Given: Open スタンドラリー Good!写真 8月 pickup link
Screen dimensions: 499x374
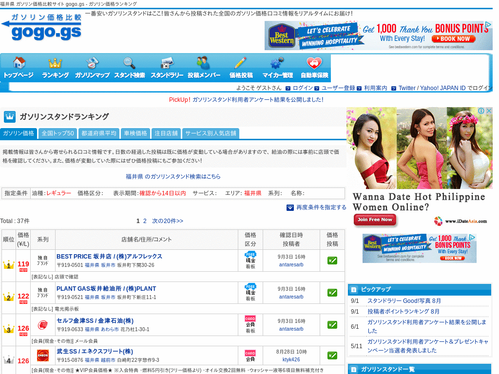Looking at the screenshot, I should coord(404,301).
